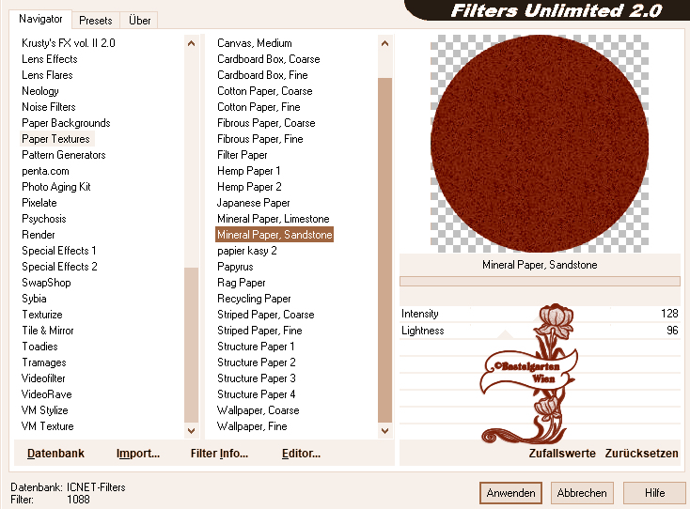Click the filter preview image
This screenshot has width=690, height=509.
[540, 144]
